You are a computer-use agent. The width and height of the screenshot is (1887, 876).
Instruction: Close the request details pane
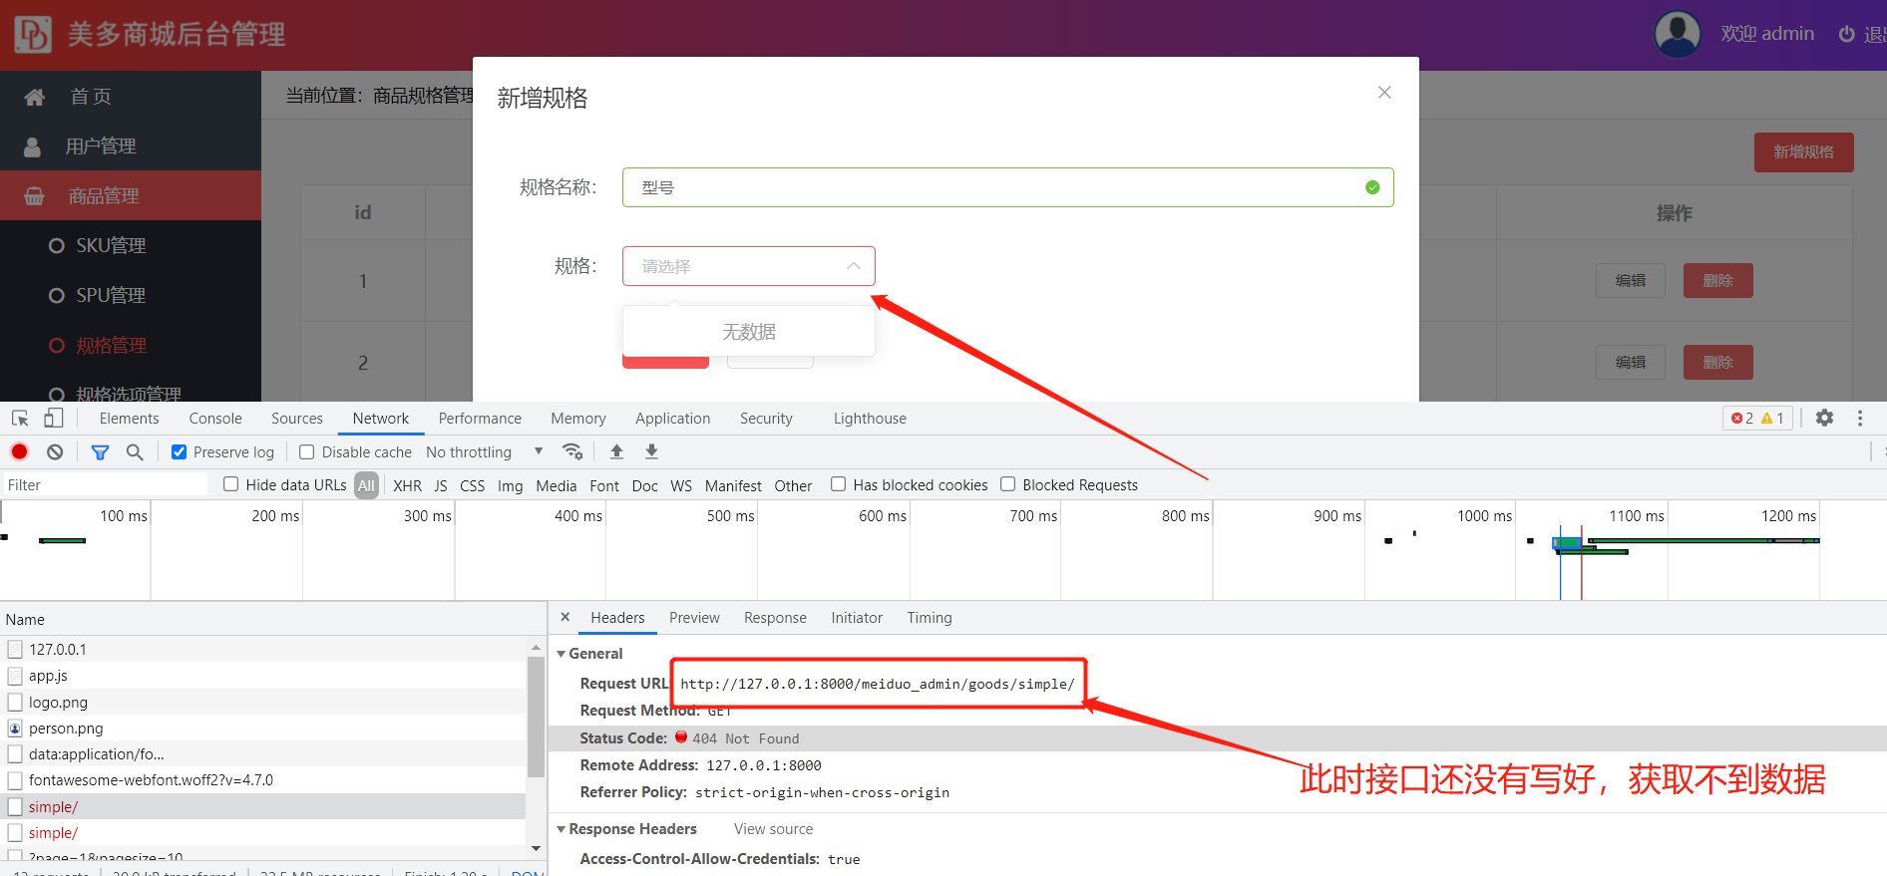pos(565,617)
